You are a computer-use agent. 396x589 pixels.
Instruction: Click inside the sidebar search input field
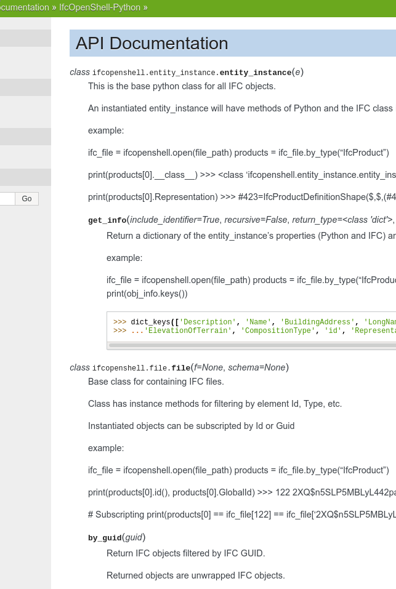point(6,198)
